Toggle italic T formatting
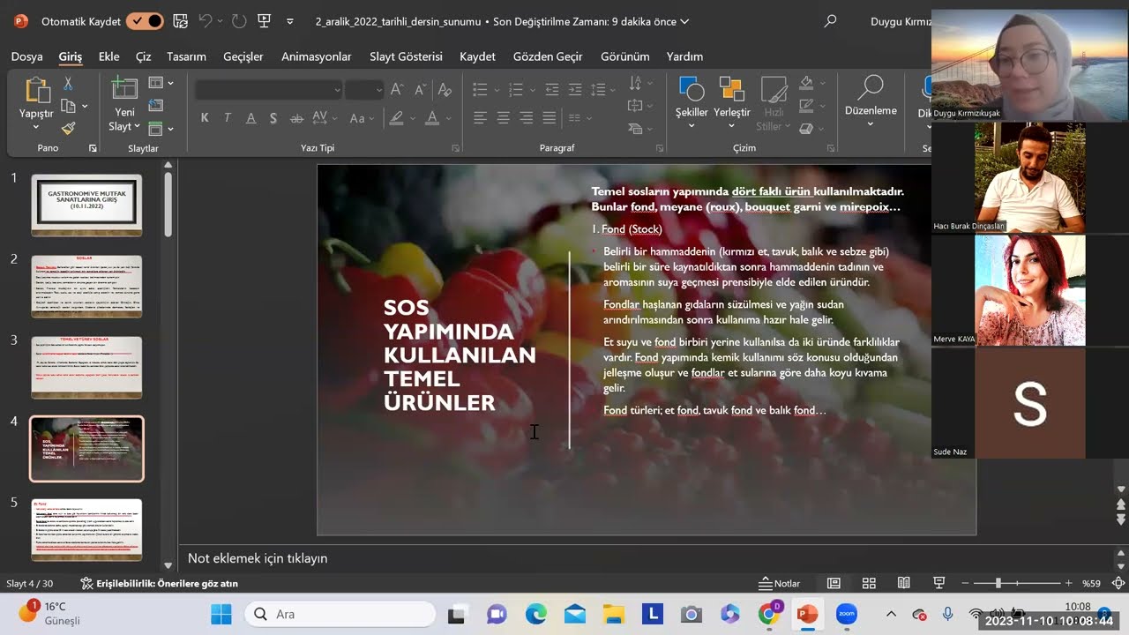The image size is (1129, 635). [228, 118]
